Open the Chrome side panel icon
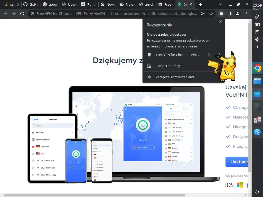This screenshot has width=263, height=197. pyautogui.click(x=229, y=14)
